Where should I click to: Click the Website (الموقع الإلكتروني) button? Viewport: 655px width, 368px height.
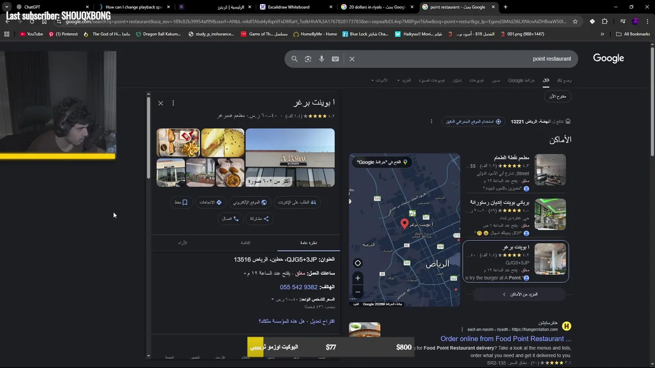(x=250, y=202)
